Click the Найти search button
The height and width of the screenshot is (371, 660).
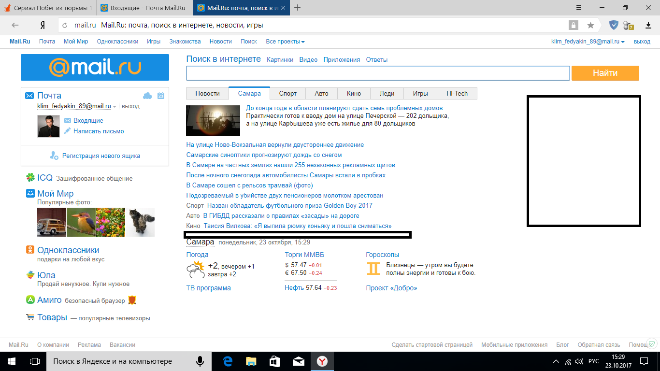(x=605, y=73)
